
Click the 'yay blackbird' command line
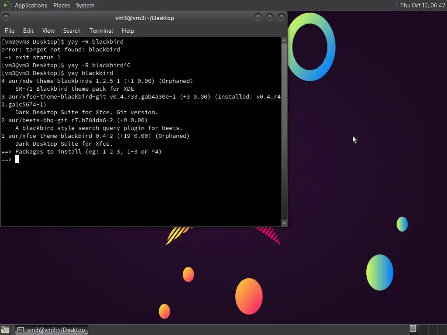coord(57,73)
